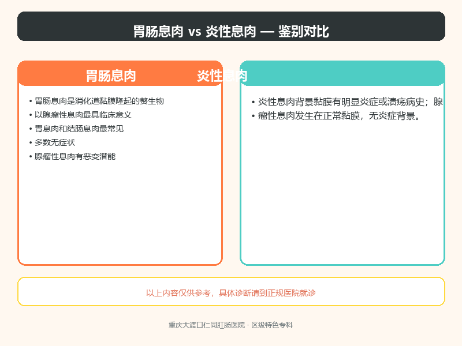462x346 pixels.
Task: Click the teal header bar of right card
Action: click(342, 74)
